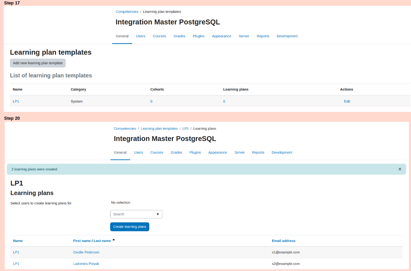This screenshot has height=271, width=411.
Task: Select Server tab on LP1 learning plans page
Action: click(240, 153)
